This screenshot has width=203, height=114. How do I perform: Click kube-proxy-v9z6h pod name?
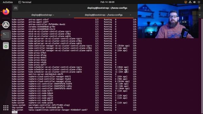pos(37,62)
